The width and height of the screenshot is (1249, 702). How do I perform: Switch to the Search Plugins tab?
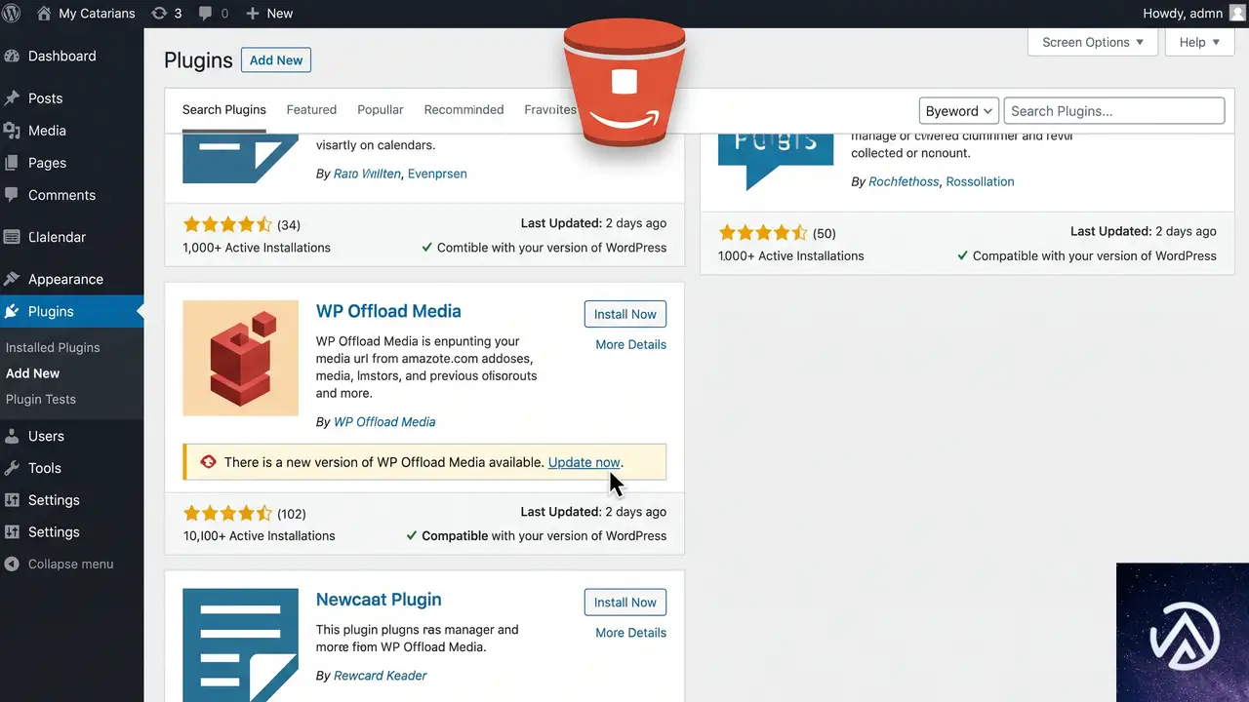[224, 109]
